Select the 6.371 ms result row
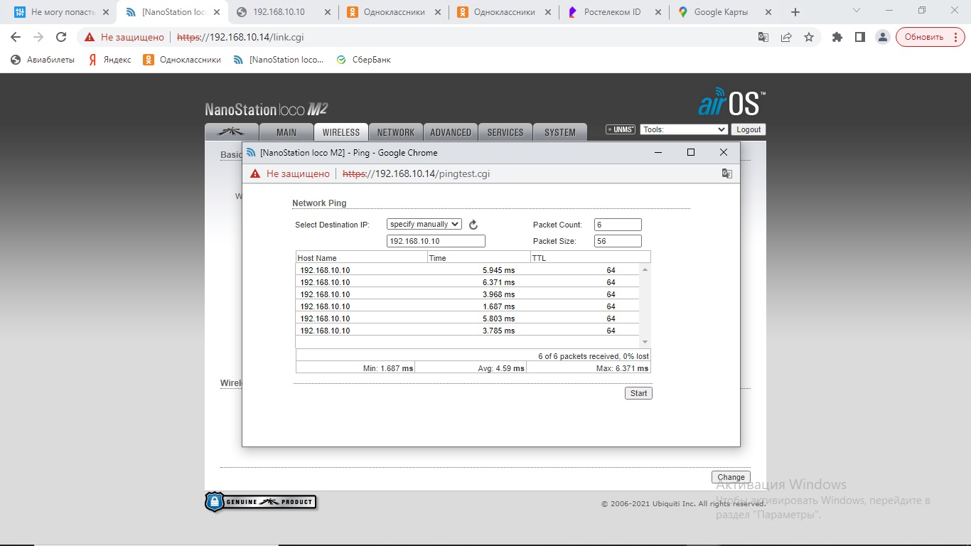The image size is (971, 546). click(468, 282)
